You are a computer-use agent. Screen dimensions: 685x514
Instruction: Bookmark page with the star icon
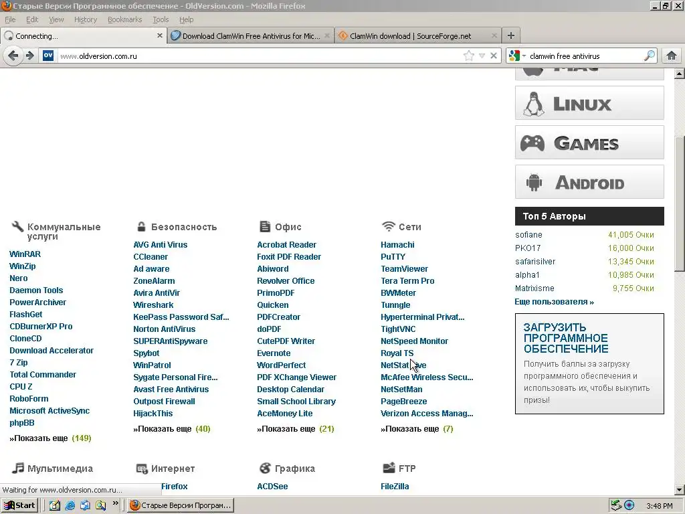click(x=469, y=56)
